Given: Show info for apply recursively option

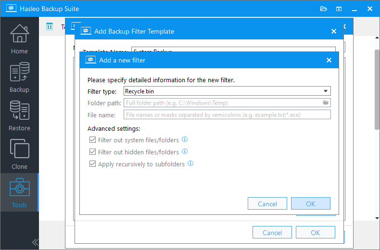Looking at the screenshot, I should click(190, 163).
